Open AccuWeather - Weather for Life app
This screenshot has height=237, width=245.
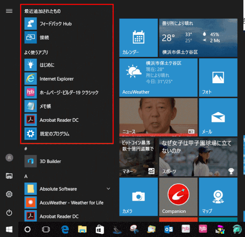[67, 202]
